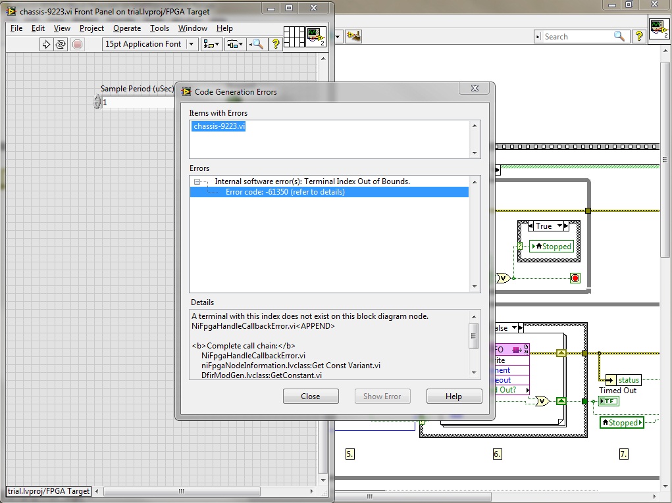This screenshot has width=672, height=503.
Task: Click the Close button in the error dialog
Action: (311, 396)
